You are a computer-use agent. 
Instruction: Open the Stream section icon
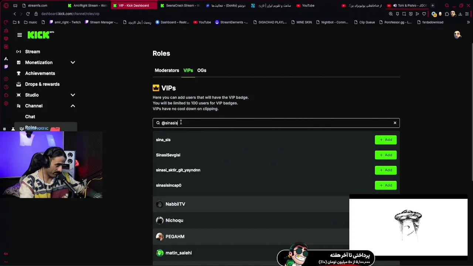[x=18, y=52]
